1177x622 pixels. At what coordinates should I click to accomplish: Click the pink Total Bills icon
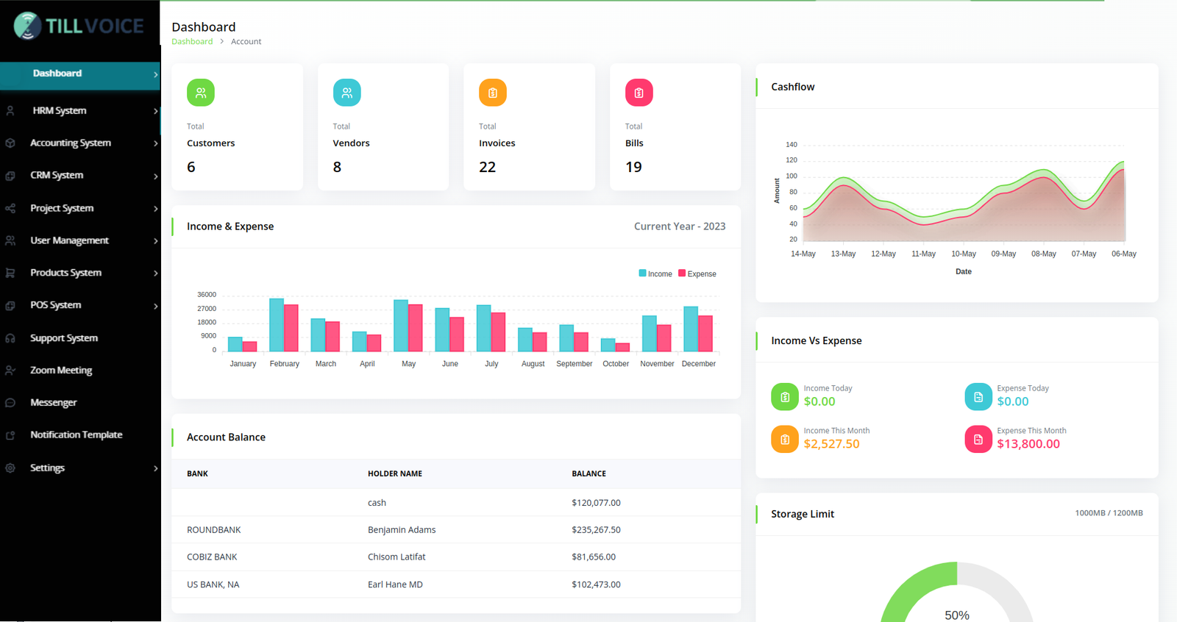639,93
